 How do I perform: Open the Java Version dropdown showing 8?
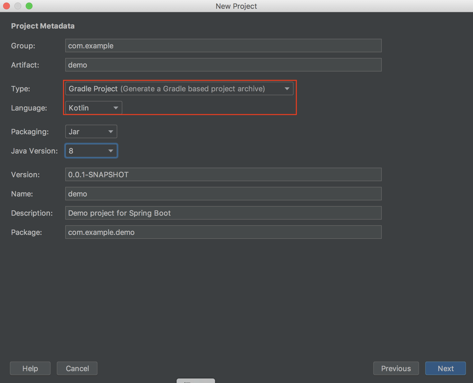click(91, 151)
